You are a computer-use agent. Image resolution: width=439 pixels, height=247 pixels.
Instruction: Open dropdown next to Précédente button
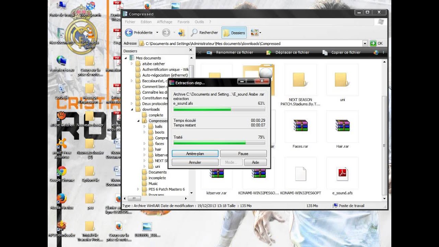tap(157, 33)
